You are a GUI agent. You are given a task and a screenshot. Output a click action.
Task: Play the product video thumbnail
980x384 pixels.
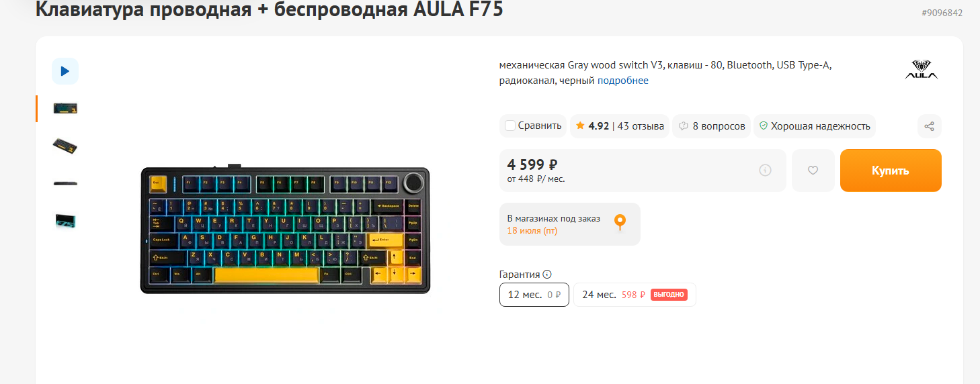pyautogui.click(x=65, y=71)
